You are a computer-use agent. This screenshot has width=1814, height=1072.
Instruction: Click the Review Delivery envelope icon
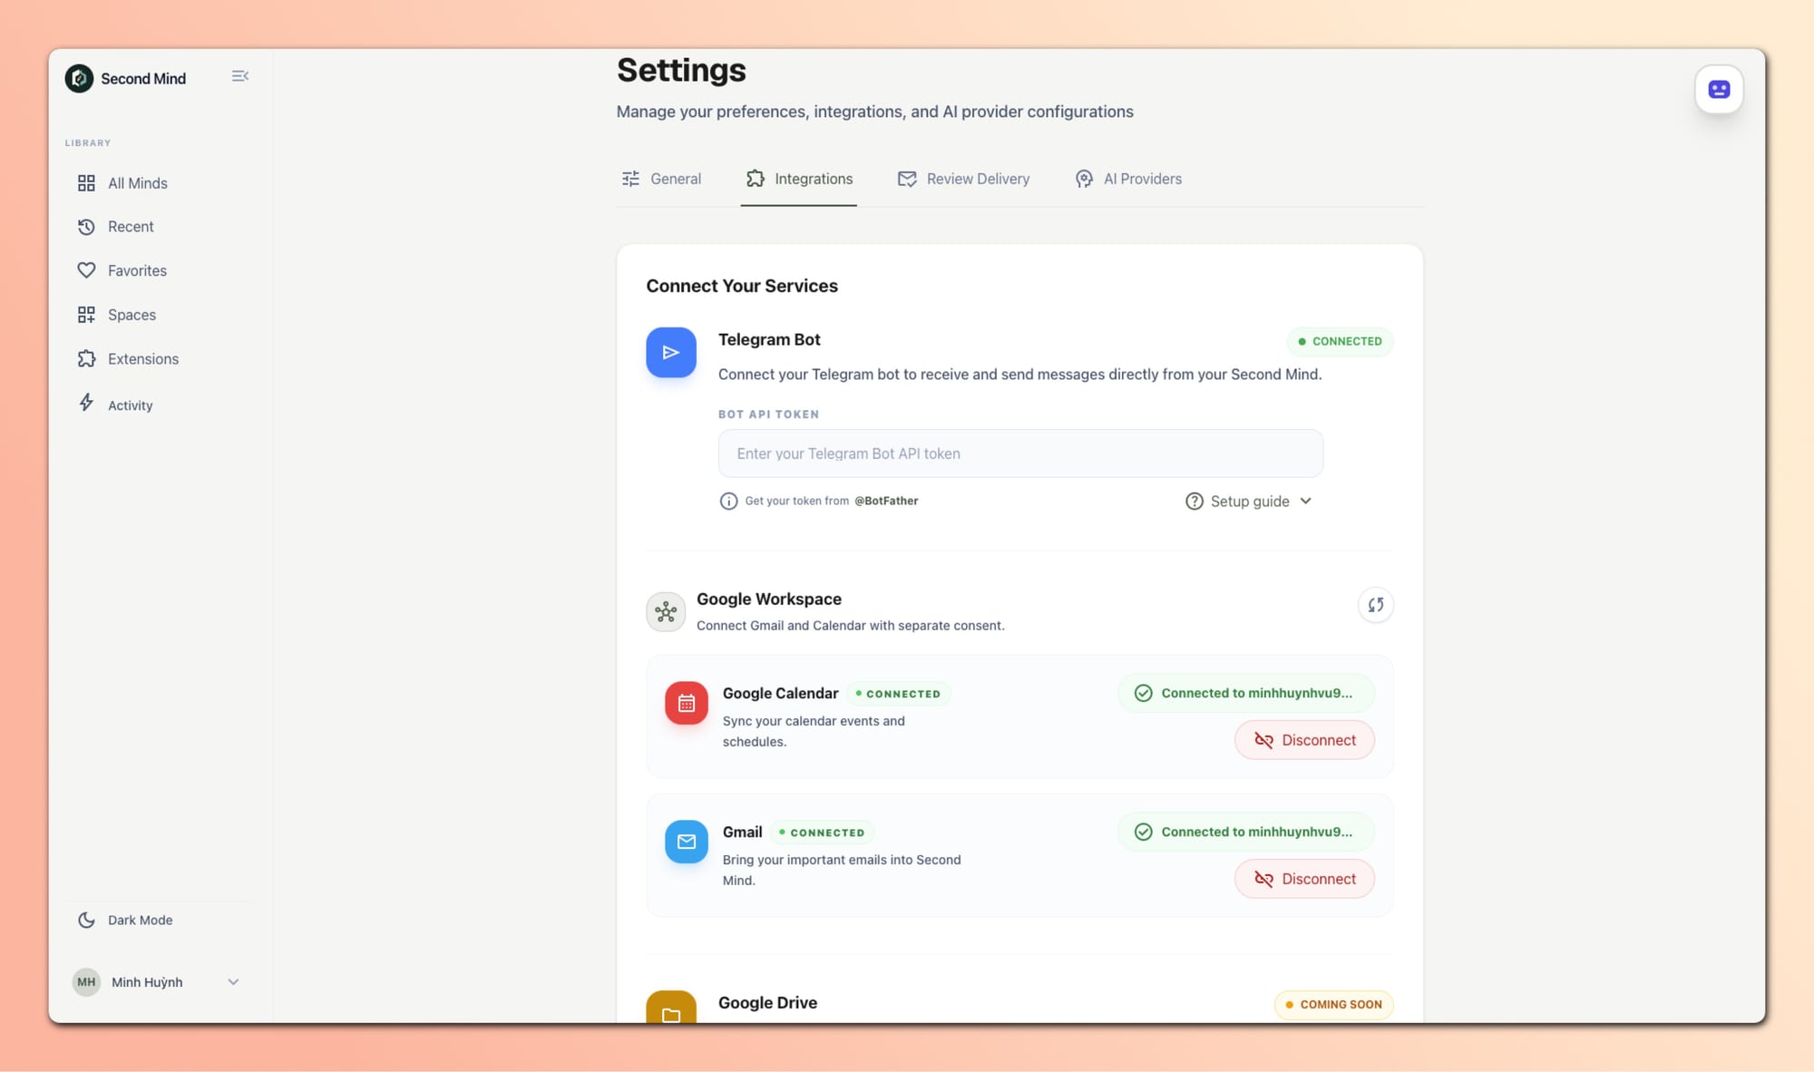907,179
